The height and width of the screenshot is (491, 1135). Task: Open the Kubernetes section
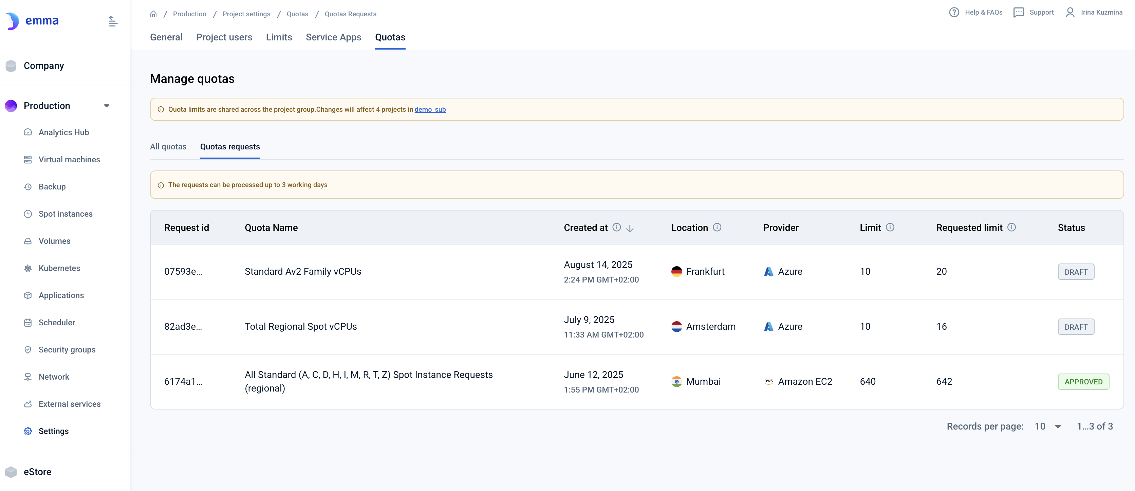59,268
